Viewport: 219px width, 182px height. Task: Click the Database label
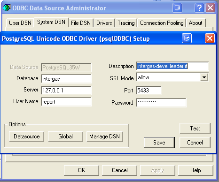point(27,78)
